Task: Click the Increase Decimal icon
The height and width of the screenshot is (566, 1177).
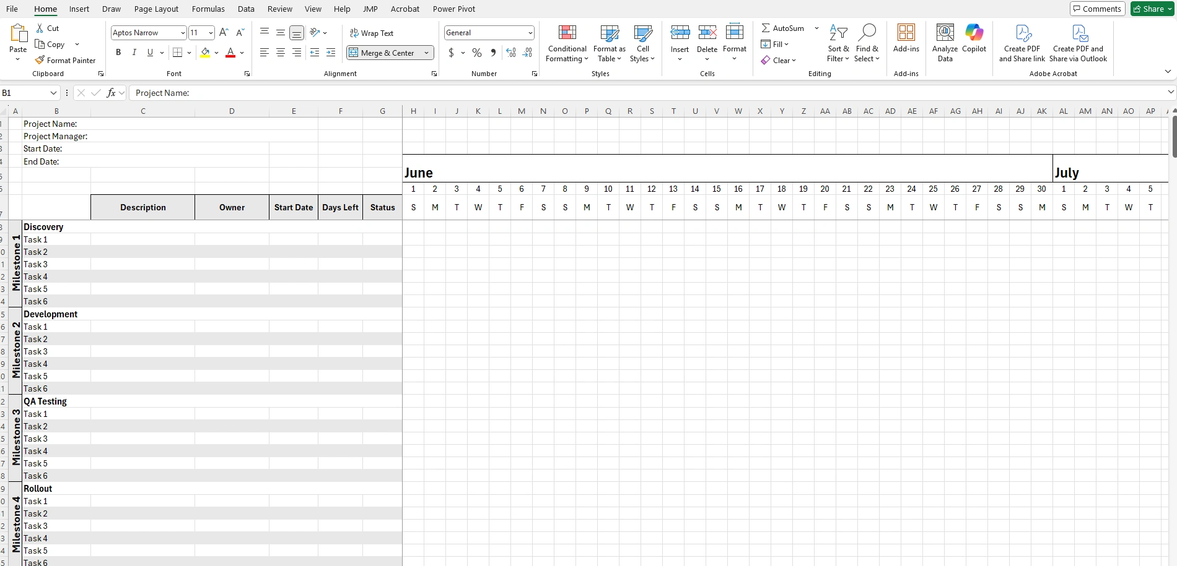Action: (510, 53)
